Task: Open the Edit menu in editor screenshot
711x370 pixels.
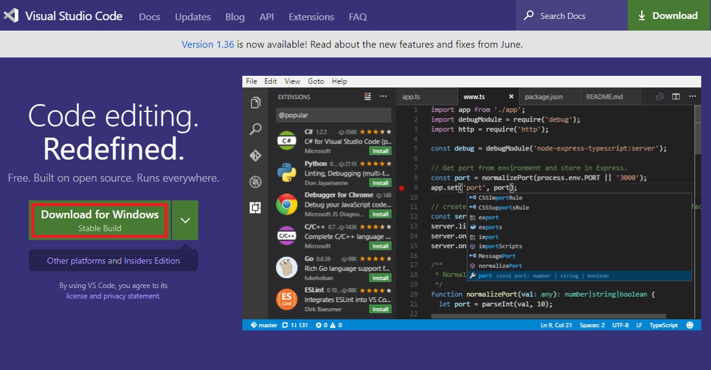Action: click(270, 81)
